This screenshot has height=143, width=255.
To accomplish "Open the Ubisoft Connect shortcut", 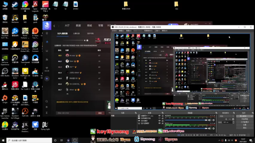I will pyautogui.click(x=35, y=46).
